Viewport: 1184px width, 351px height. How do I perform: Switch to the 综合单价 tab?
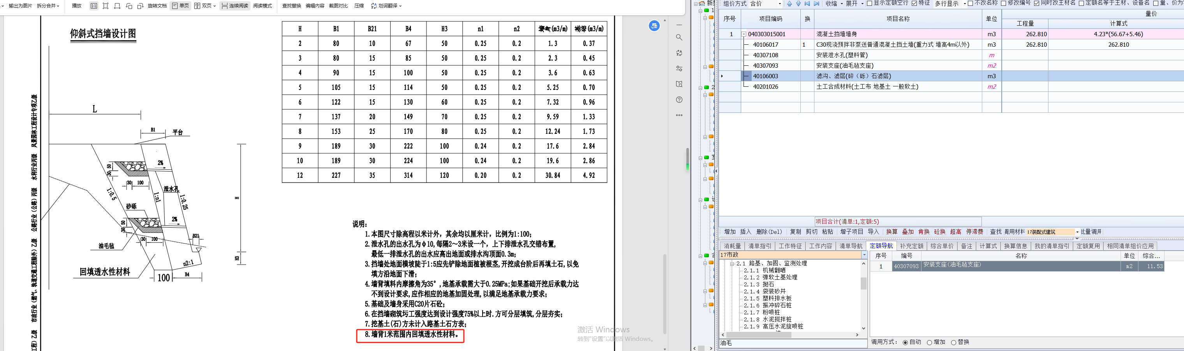942,246
